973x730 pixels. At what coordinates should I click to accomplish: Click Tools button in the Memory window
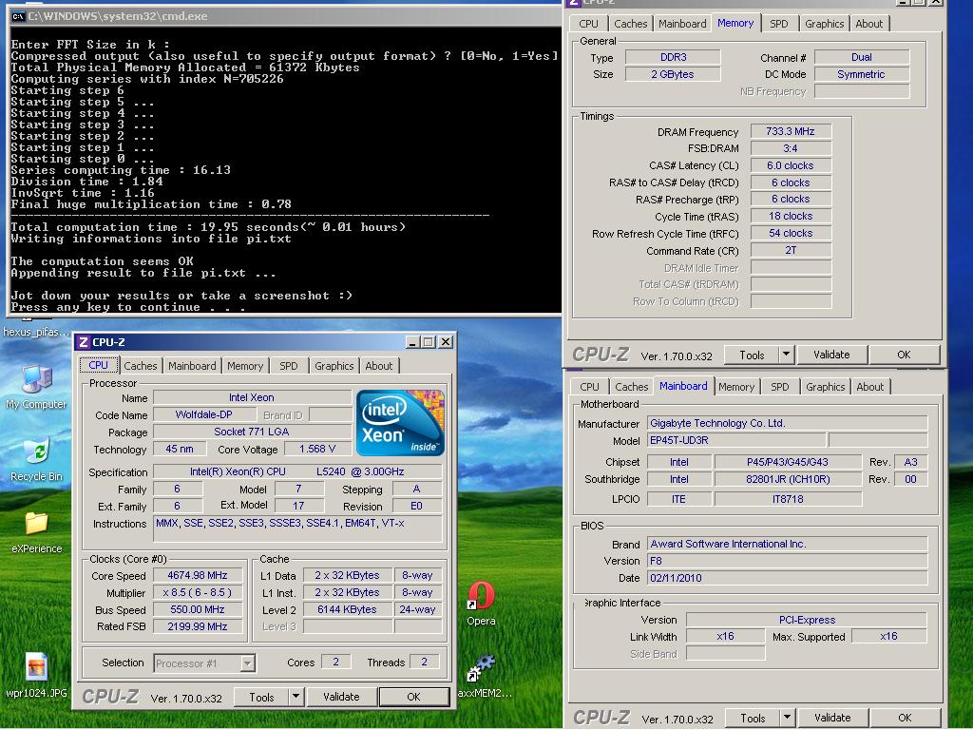[x=753, y=355]
